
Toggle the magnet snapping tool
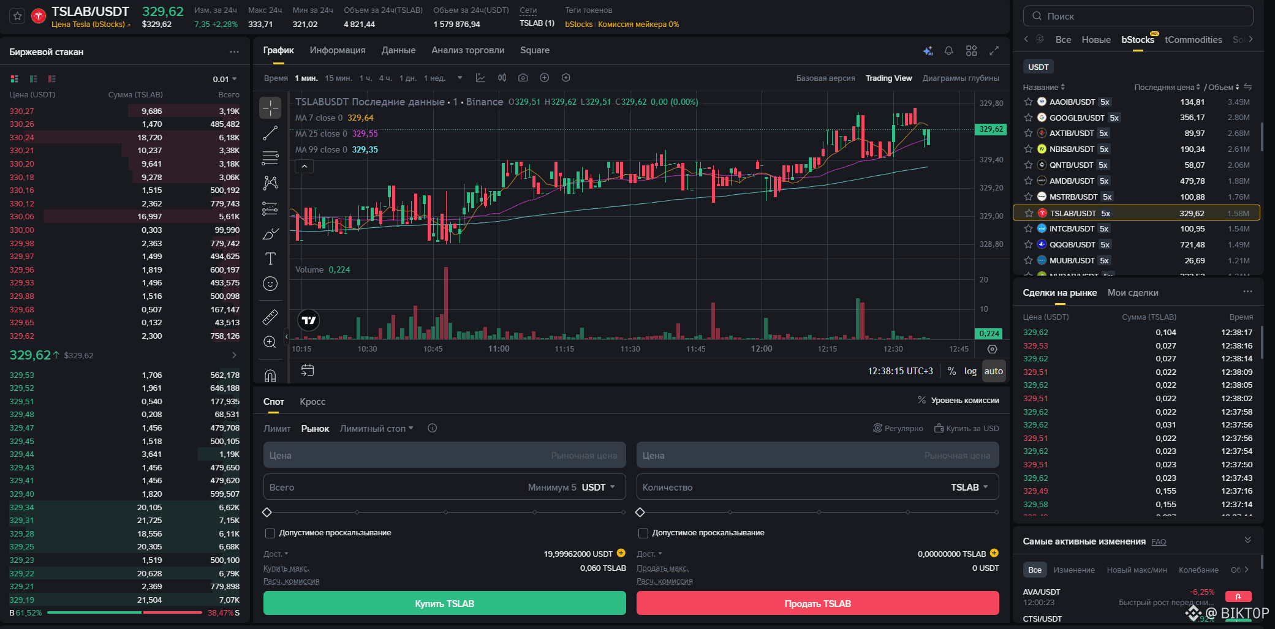(270, 374)
